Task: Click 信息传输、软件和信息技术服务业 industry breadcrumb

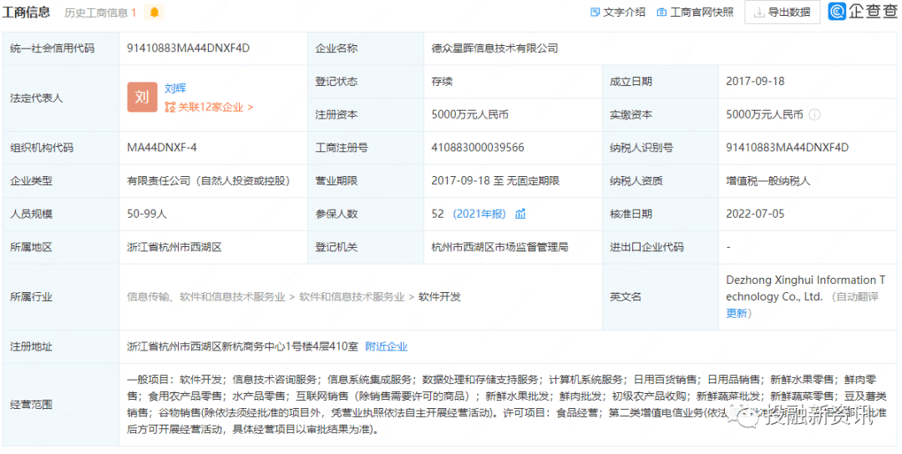Action: tap(206, 297)
